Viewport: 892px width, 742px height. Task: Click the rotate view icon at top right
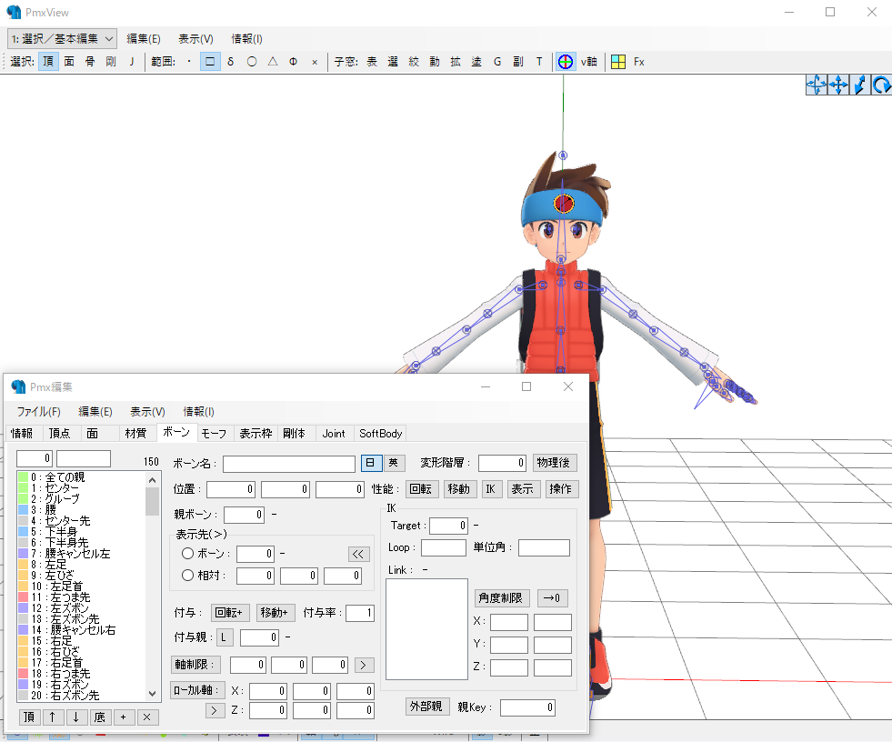(x=881, y=85)
